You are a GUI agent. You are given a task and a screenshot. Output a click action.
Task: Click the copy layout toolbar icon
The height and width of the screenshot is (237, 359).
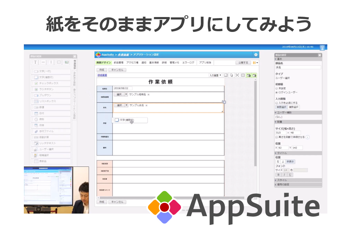pyautogui.click(x=232, y=75)
